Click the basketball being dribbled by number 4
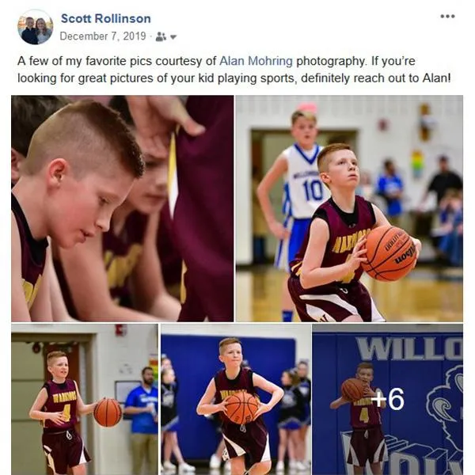The height and width of the screenshot is (475, 475). 108,412
